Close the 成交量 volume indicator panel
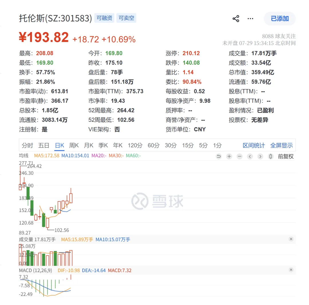The height and width of the screenshot is (305, 309). tap(291, 239)
